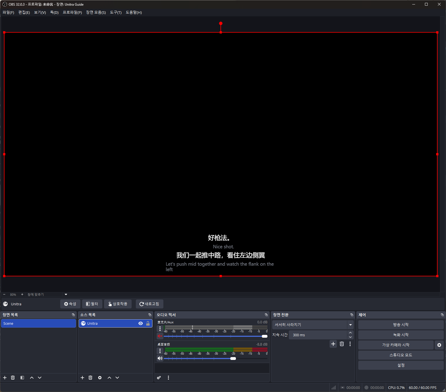
Task: Open advanced audio properties gears icon
Action: click(x=159, y=378)
